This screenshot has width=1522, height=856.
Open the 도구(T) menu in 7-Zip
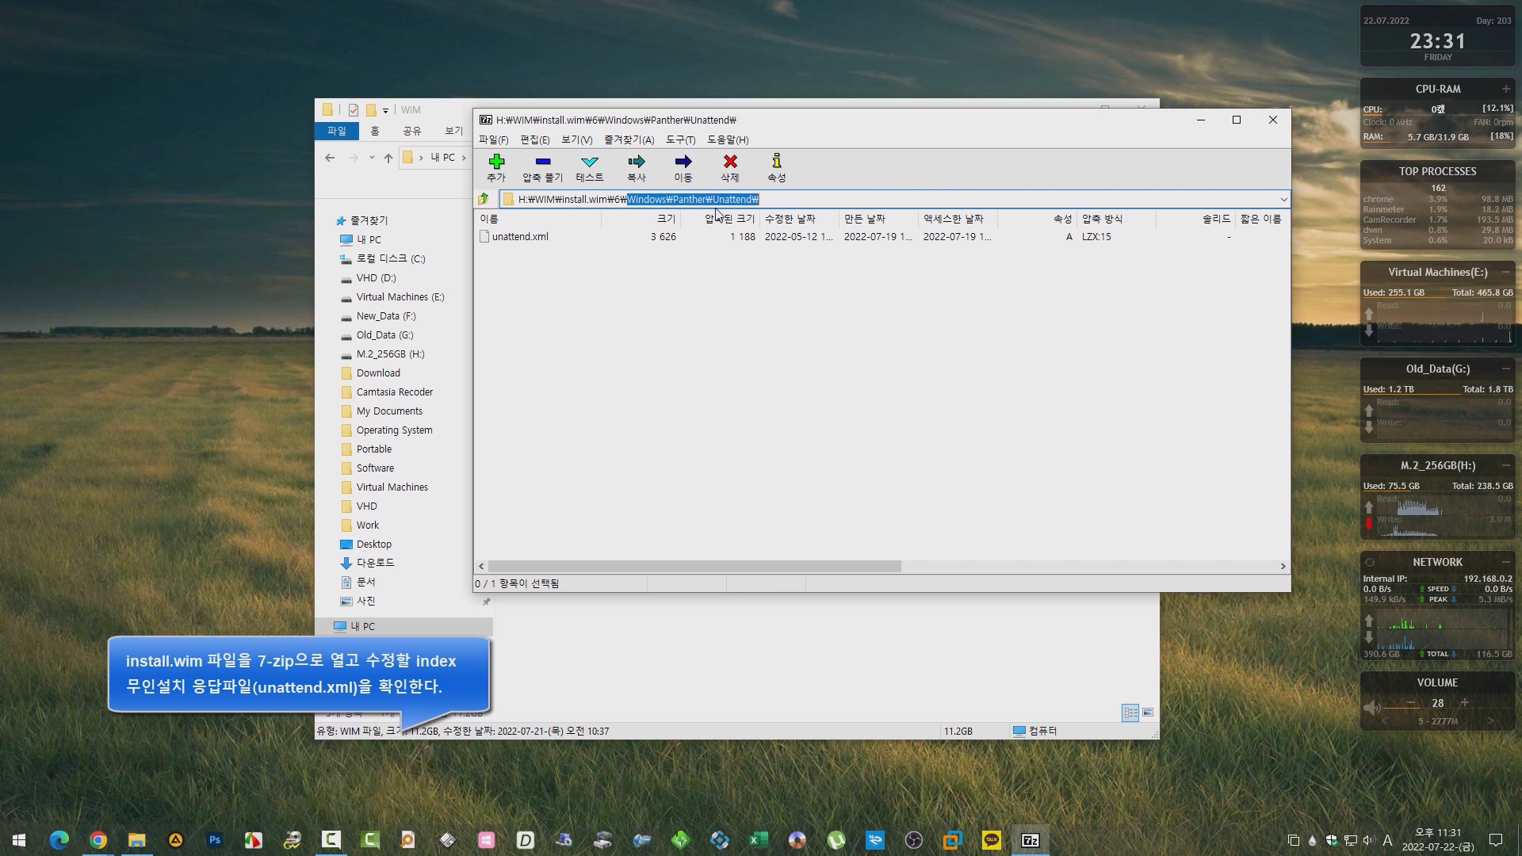coord(680,139)
